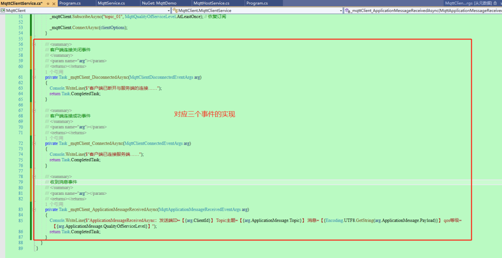Collapse the summary comment at line 78
This screenshot has width=502, height=258.
(x=34, y=176)
